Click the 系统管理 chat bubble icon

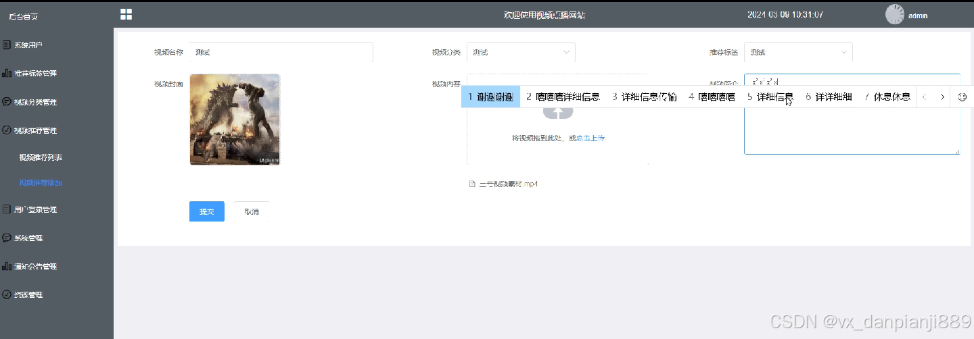click(7, 238)
